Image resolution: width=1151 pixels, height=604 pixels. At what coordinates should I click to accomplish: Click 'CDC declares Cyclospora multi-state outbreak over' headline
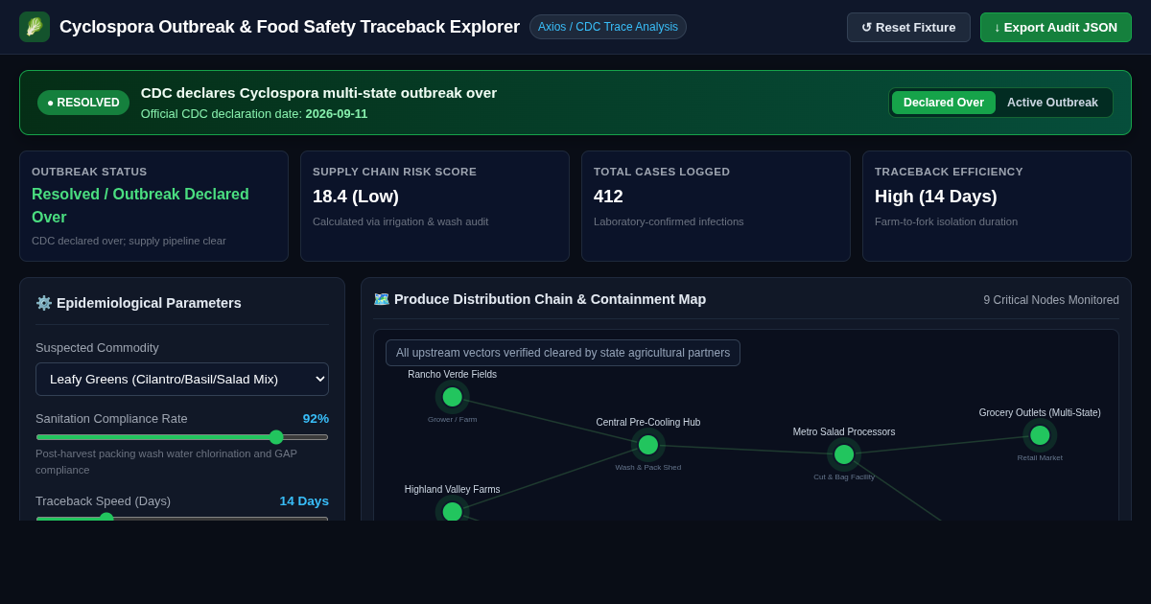[318, 93]
